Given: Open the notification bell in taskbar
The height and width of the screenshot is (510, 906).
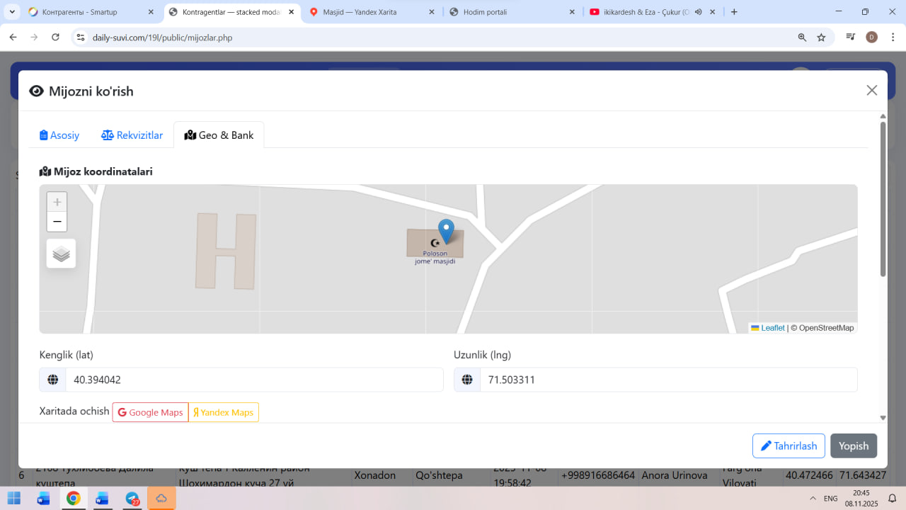Looking at the screenshot, I should pos(893,499).
